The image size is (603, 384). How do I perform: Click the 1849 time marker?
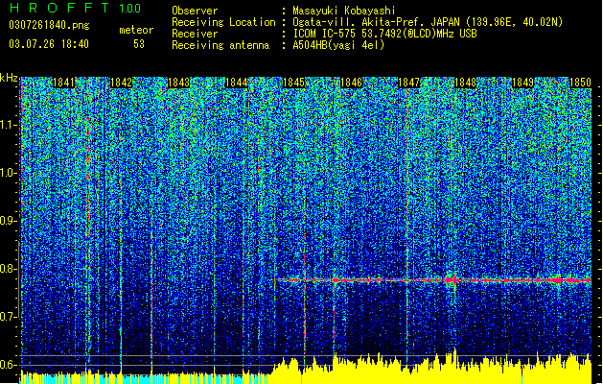pyautogui.click(x=523, y=83)
